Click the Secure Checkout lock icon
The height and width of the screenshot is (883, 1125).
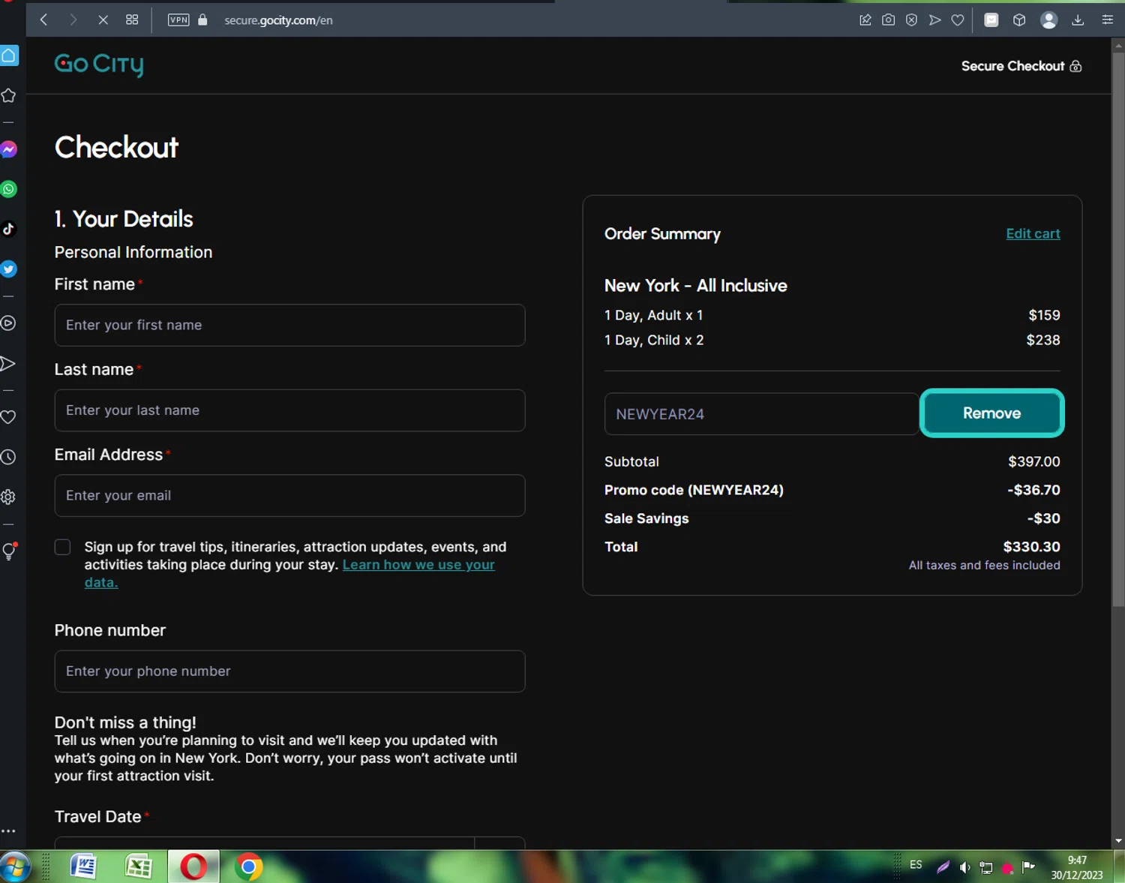point(1075,66)
